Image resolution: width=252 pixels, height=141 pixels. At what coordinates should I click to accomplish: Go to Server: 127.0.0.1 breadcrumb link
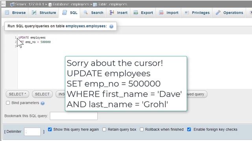pos(30,4)
